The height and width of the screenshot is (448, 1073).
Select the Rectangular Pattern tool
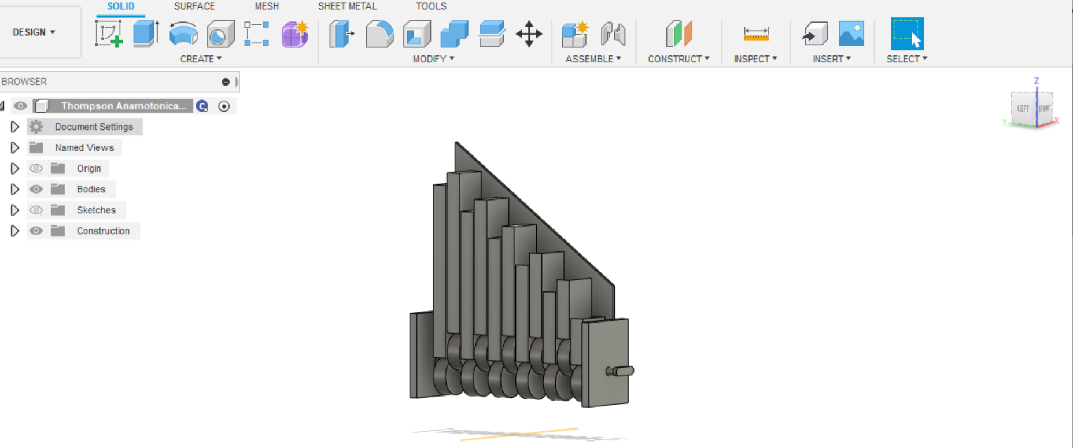[257, 34]
